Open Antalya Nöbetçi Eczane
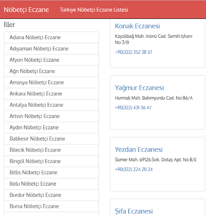Viewport: 206px width, 215px height. coord(52,105)
